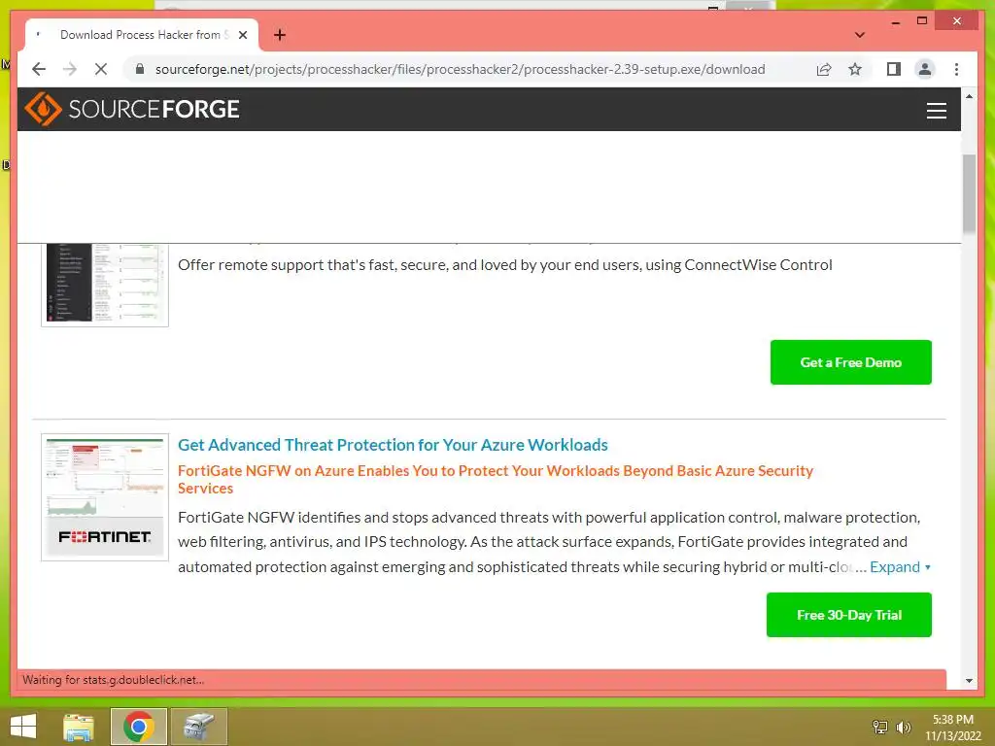
Task: Open Chrome profile menu
Action: tap(925, 69)
